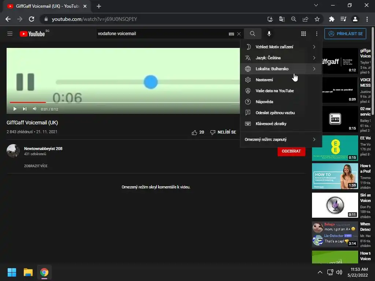This screenshot has height=281, width=375.
Task: Open File Explorer from taskbar
Action: coord(28,272)
